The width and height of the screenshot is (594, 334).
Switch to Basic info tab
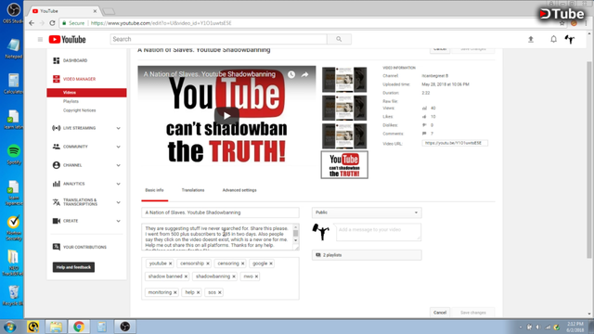155,190
